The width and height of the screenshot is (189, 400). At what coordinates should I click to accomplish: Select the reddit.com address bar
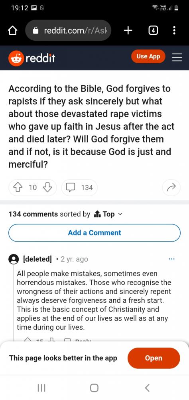coord(68,31)
